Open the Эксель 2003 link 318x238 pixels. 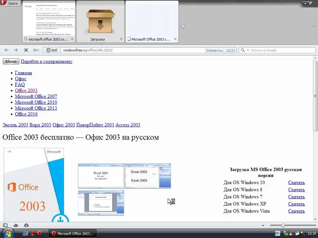(x=15, y=125)
